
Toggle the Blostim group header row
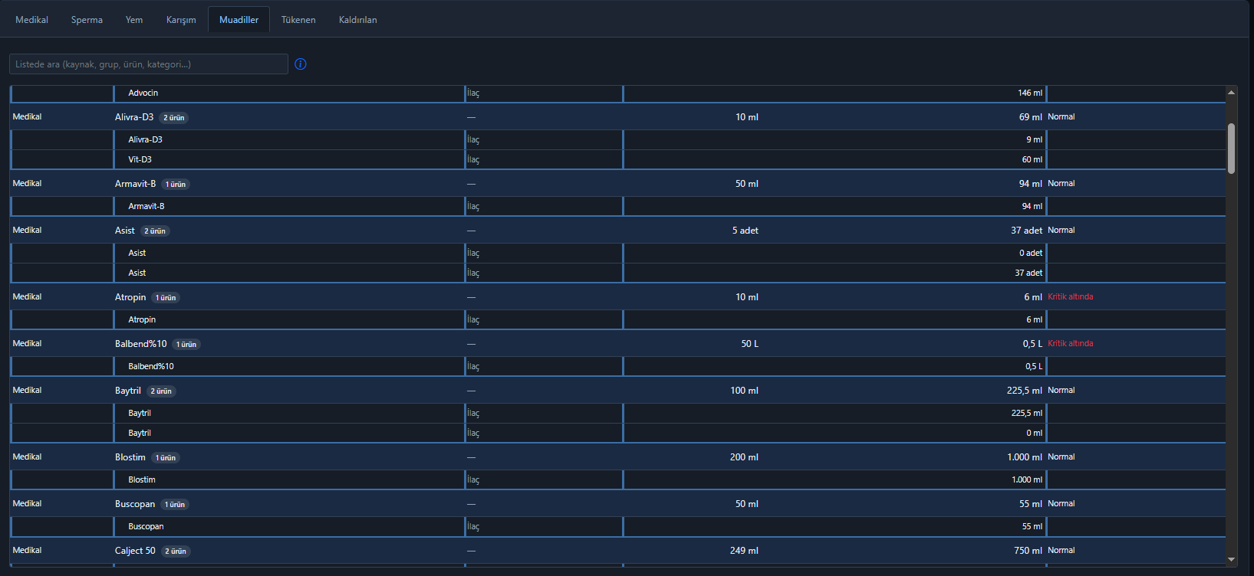[617, 457]
